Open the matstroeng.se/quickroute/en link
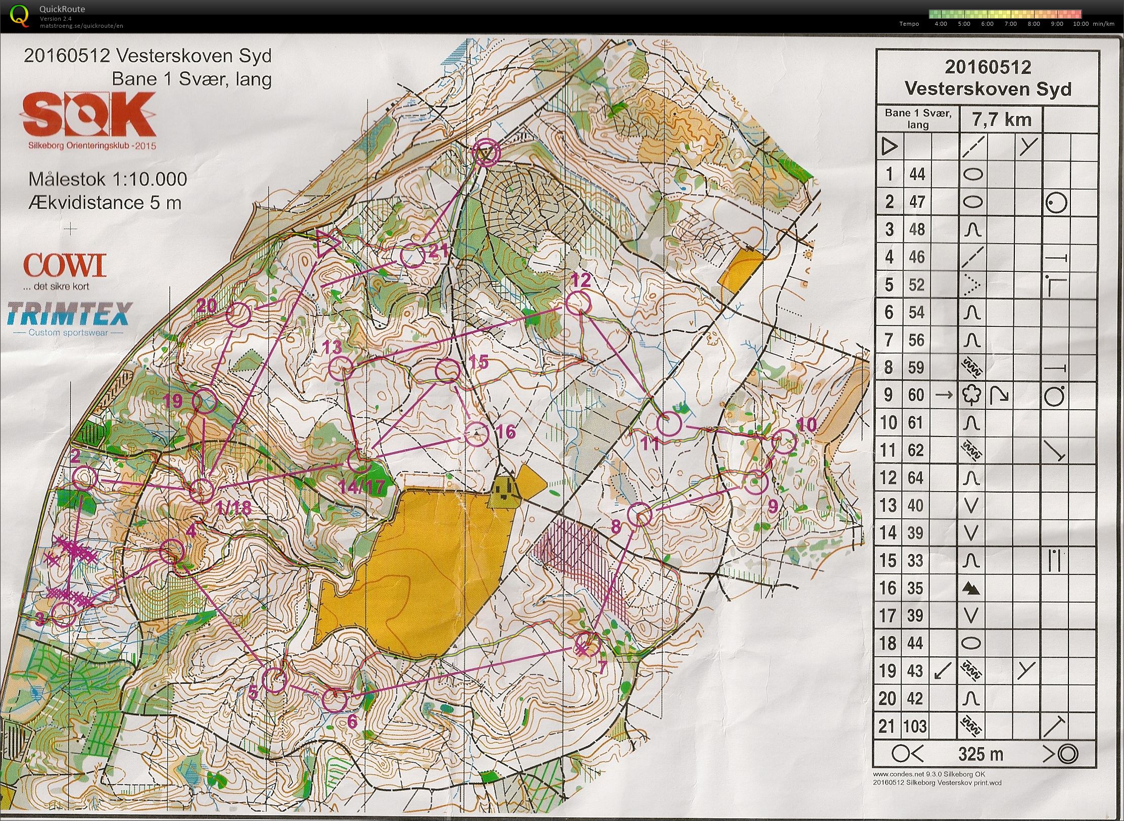The width and height of the screenshot is (1124, 821). [82, 26]
